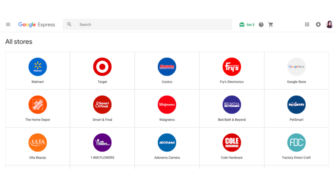The height and width of the screenshot is (186, 334).
Task: Click the Get $ referral link
Action: [250, 25]
